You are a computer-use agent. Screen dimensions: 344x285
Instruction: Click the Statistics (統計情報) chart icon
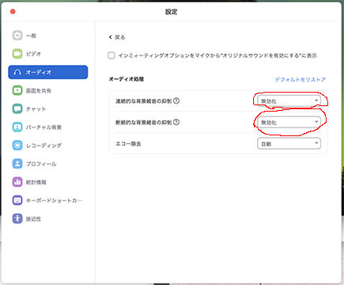17,182
